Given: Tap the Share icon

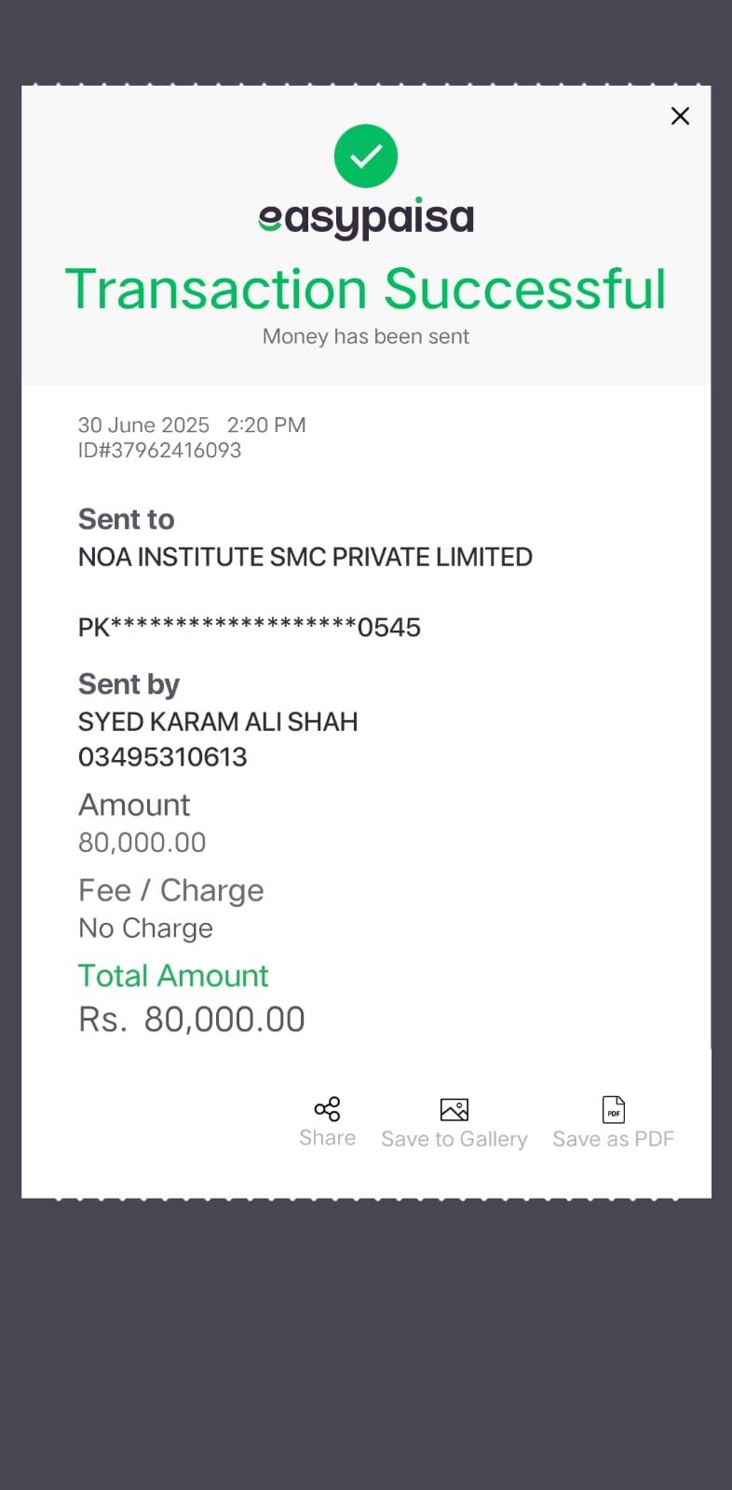Looking at the screenshot, I should [x=327, y=1109].
